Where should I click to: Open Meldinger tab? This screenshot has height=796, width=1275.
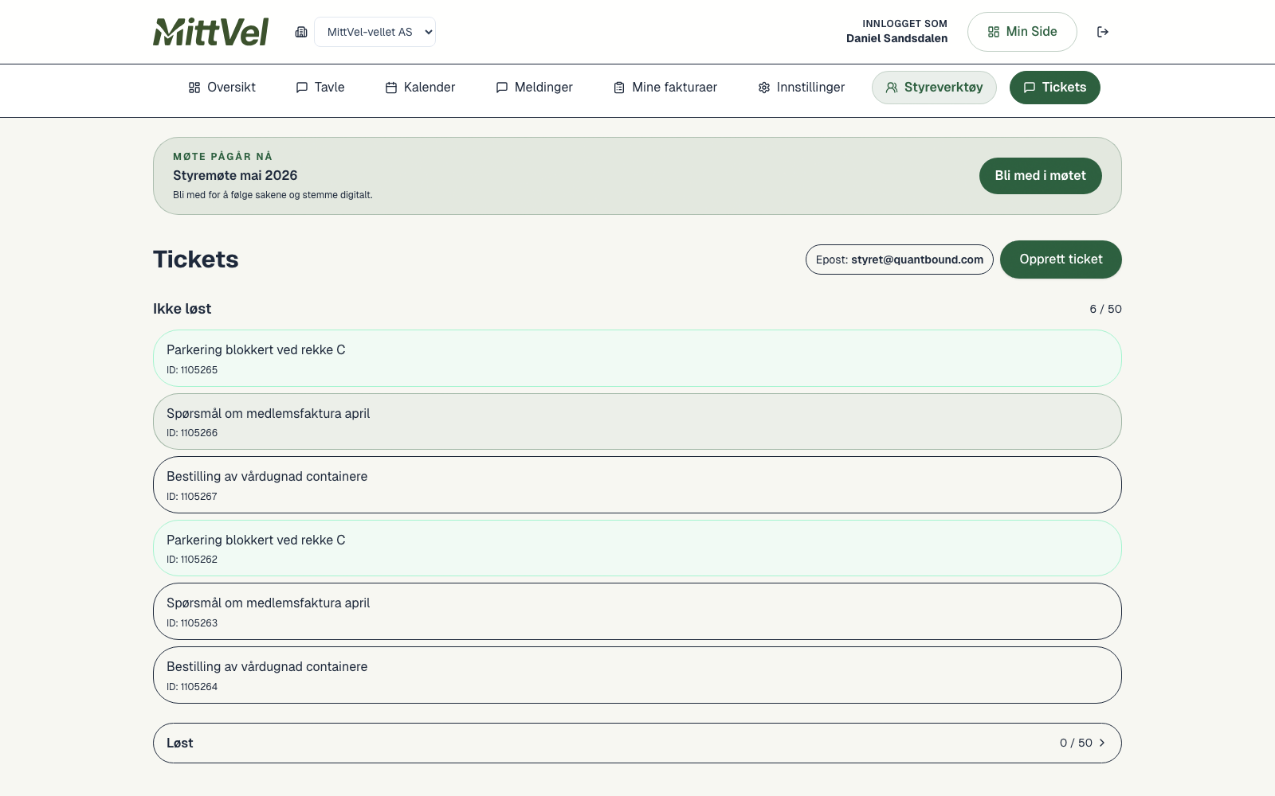(x=534, y=88)
